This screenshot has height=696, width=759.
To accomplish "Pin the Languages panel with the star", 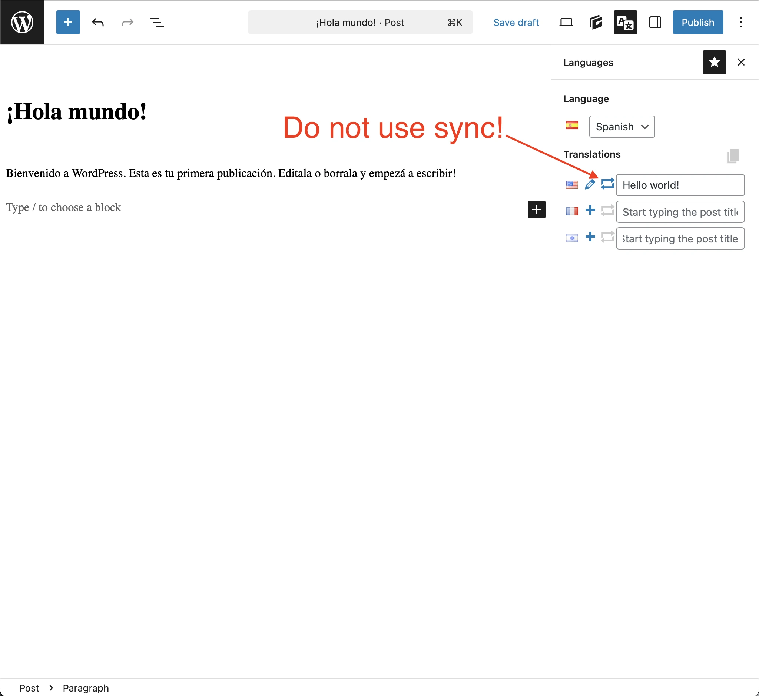I will coord(714,62).
